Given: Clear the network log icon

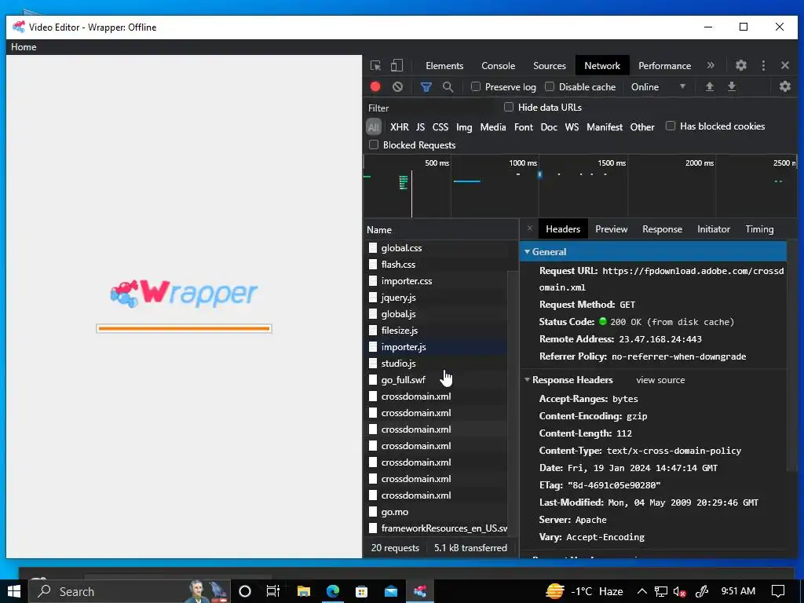Looking at the screenshot, I should (x=397, y=86).
